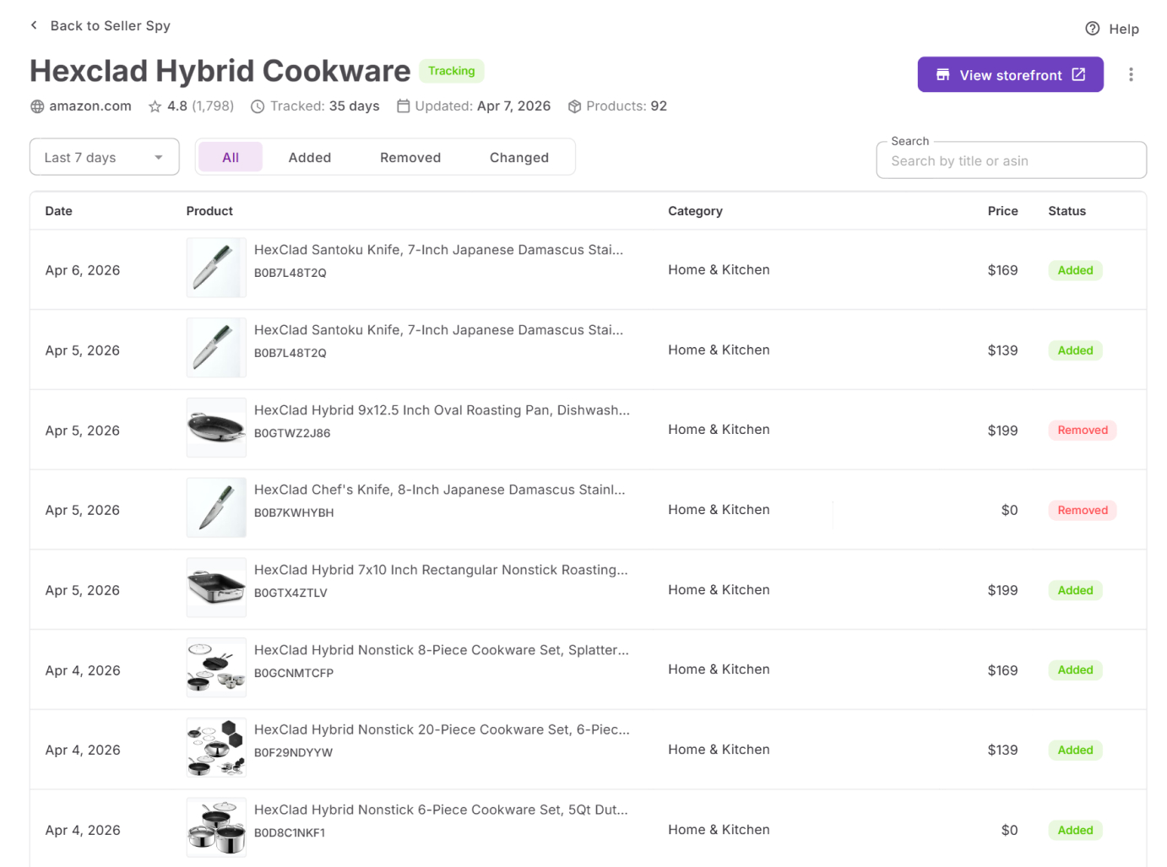Click the star icon next to the 4.8 rating
Screen dimensions: 1167x867
[x=155, y=106]
